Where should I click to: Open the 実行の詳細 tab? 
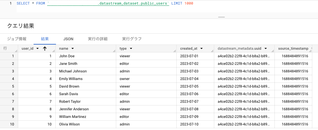[x=98, y=39]
